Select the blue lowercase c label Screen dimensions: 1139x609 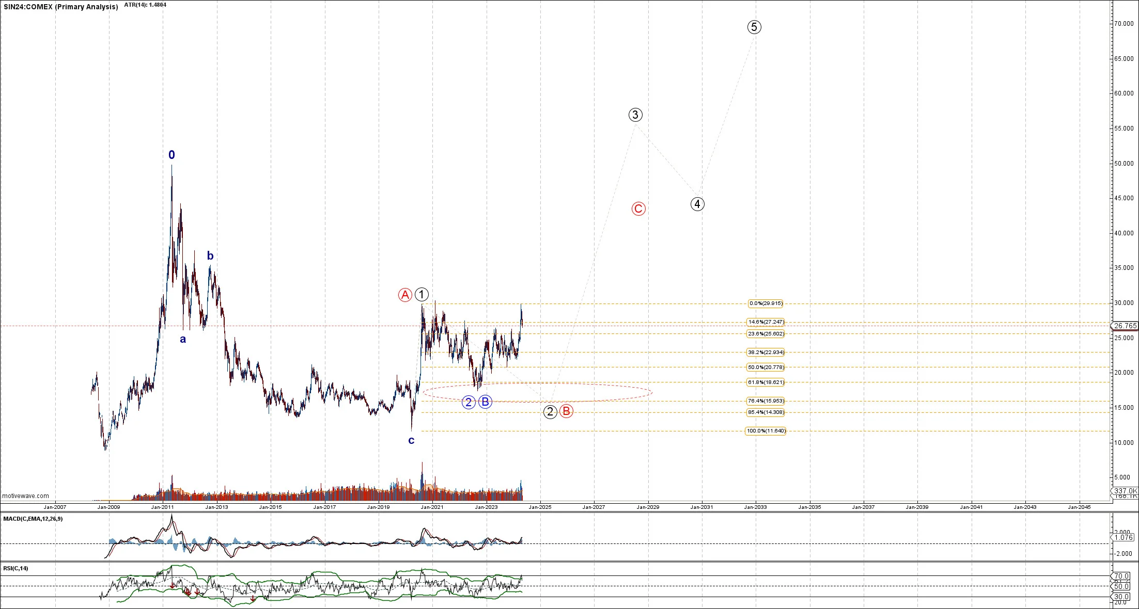tap(411, 441)
